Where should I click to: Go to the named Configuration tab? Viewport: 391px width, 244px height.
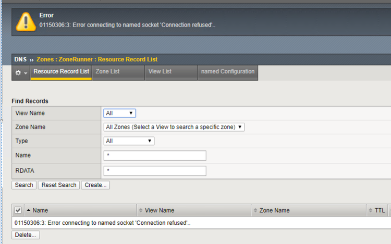click(x=228, y=72)
